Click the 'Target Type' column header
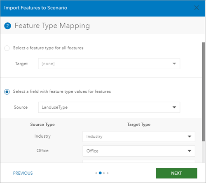Image resolution: width=206 pixels, height=183 pixels. point(139,124)
